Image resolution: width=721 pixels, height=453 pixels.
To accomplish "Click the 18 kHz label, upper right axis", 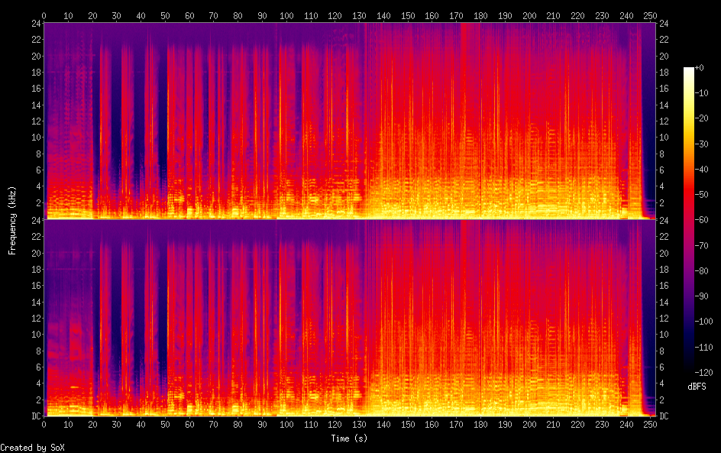I will 664,73.
